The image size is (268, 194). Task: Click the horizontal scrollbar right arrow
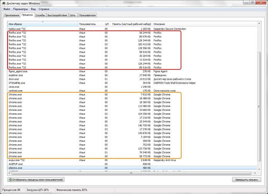pos(255,173)
